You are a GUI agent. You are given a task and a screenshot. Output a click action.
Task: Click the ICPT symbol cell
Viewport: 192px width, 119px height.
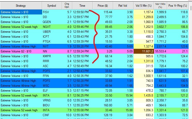tap(46, 37)
